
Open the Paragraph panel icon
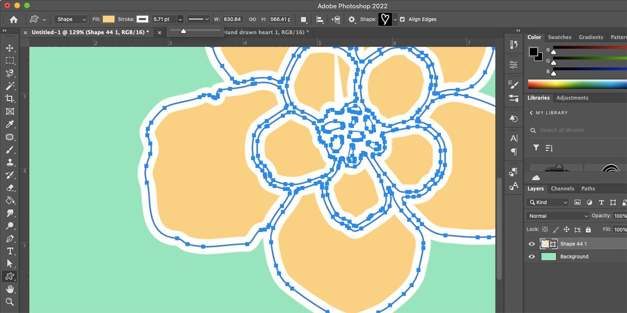click(514, 152)
